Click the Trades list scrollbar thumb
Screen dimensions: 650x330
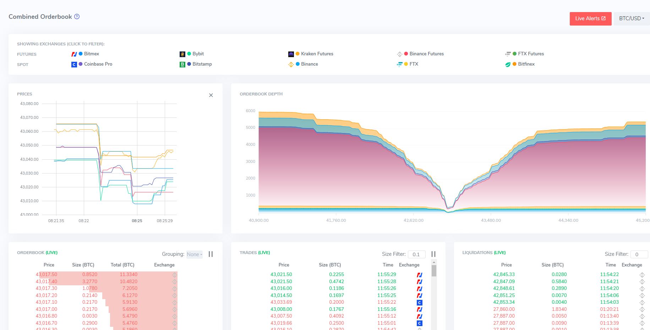click(x=434, y=270)
